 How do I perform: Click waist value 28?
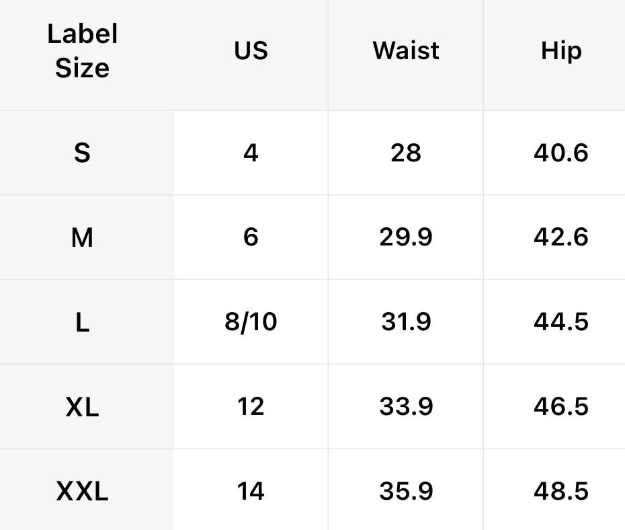click(x=406, y=153)
